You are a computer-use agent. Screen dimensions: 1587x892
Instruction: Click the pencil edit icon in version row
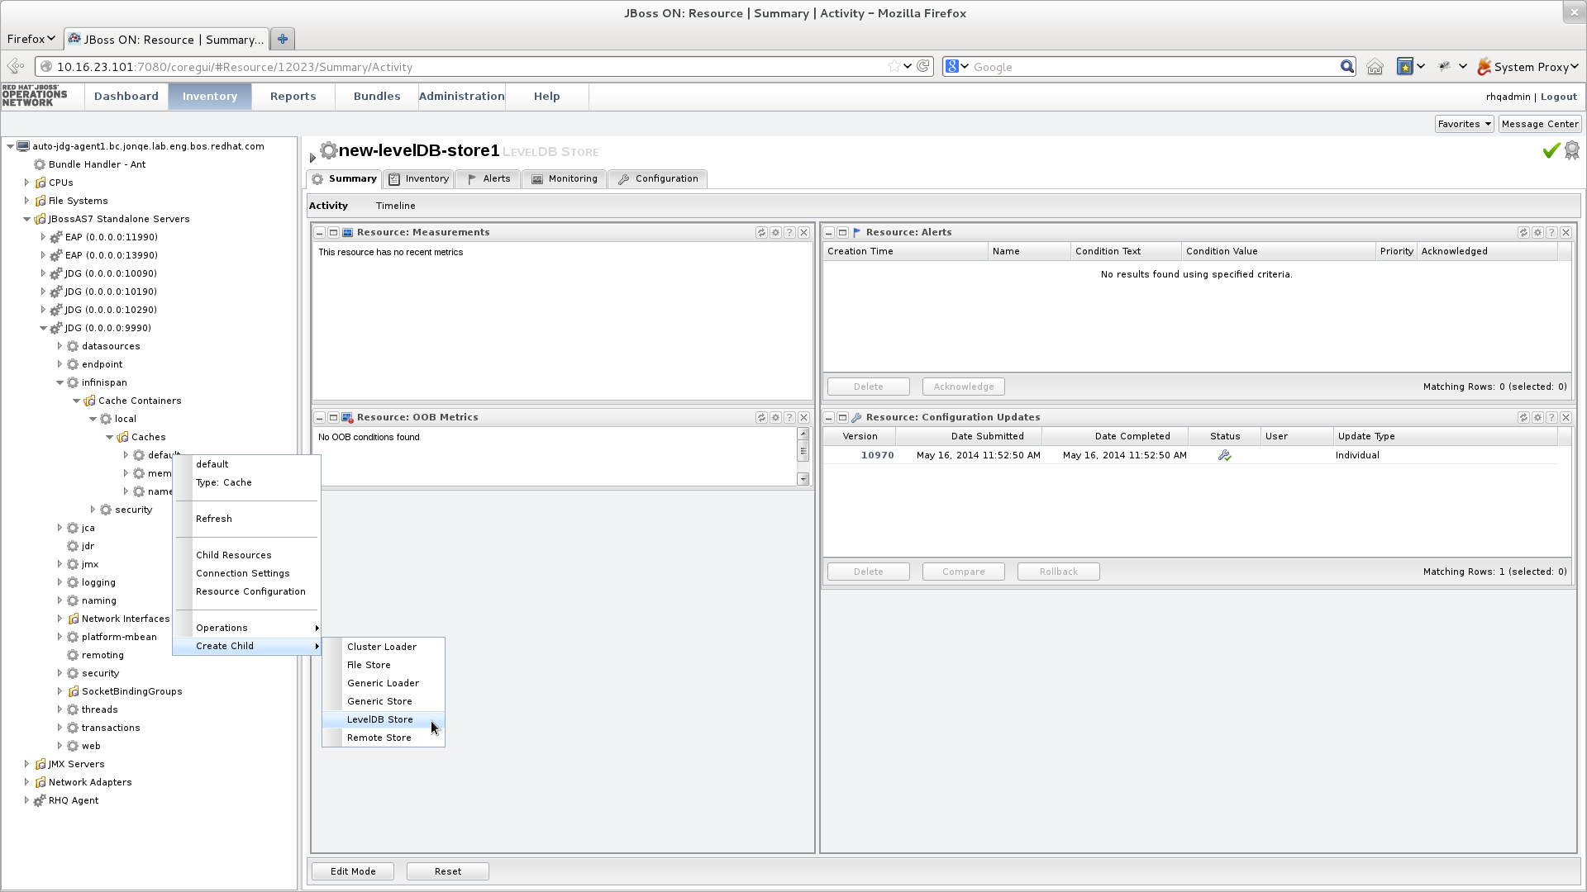coord(1224,455)
